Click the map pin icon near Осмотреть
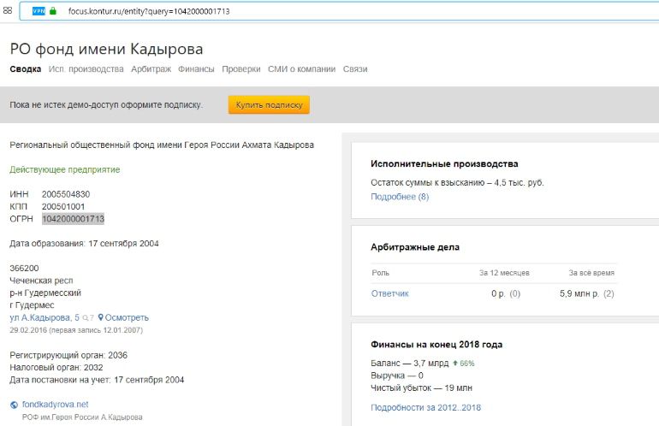The image size is (659, 426). pyautogui.click(x=101, y=317)
